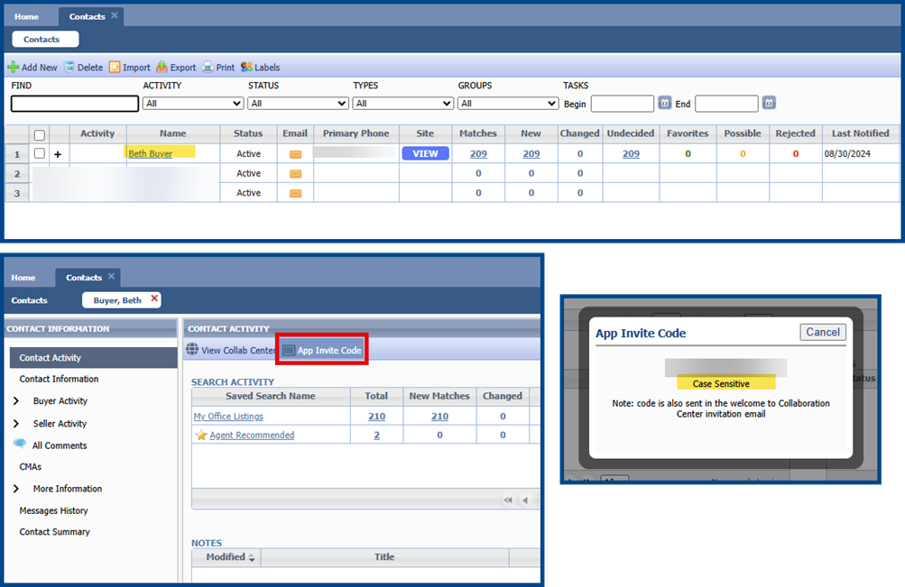Screen dimensions: 905x587
Task: Open the Import contacts tool
Action: pyautogui.click(x=115, y=68)
